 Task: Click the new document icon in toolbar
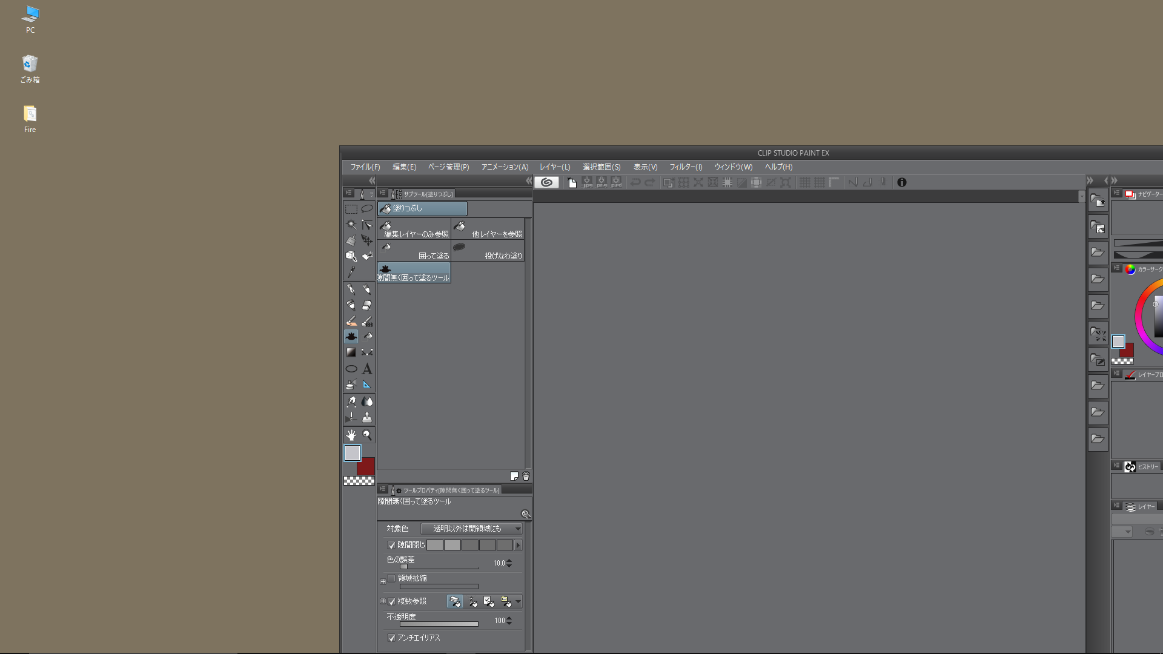(x=572, y=182)
